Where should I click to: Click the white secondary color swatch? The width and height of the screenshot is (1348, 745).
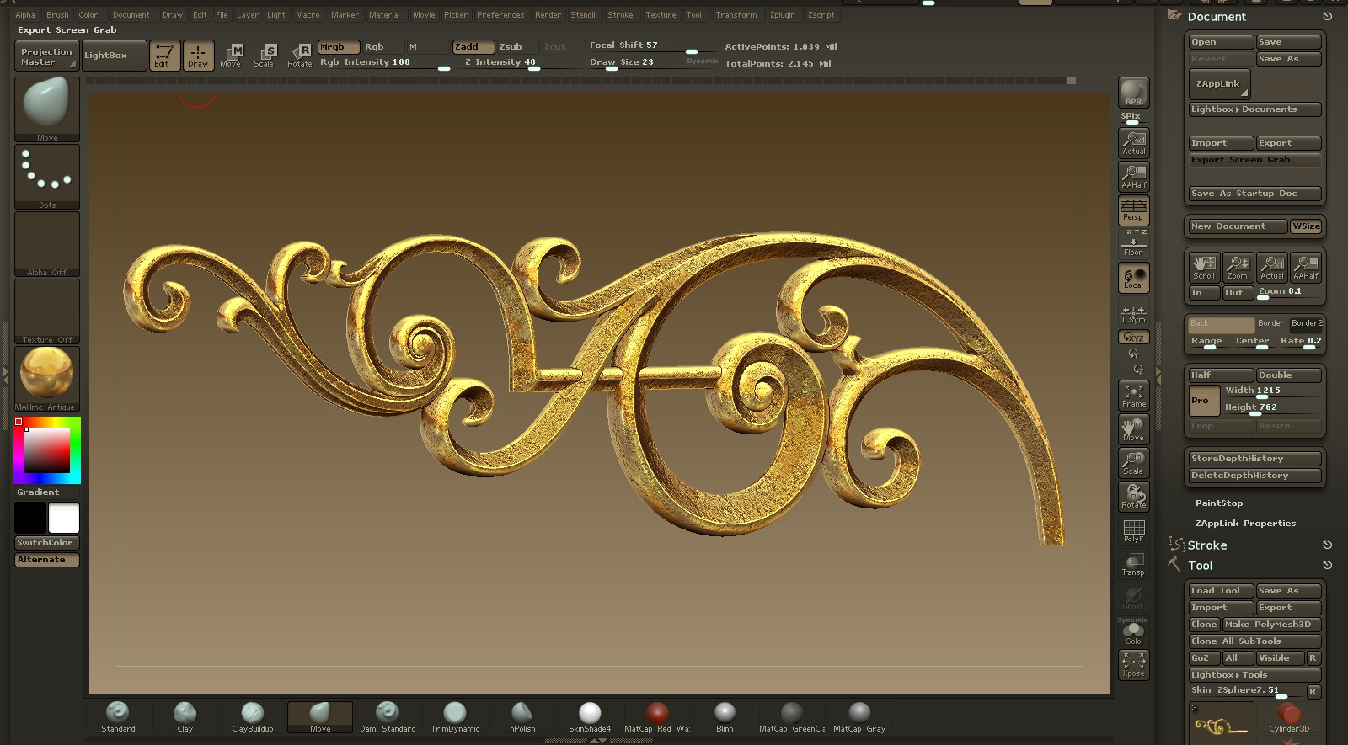(64, 518)
